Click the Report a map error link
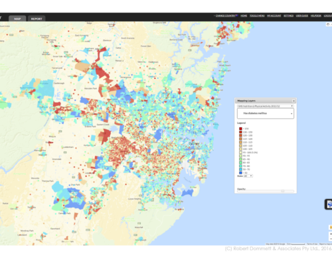The image size is (332, 254). coord(325,244)
